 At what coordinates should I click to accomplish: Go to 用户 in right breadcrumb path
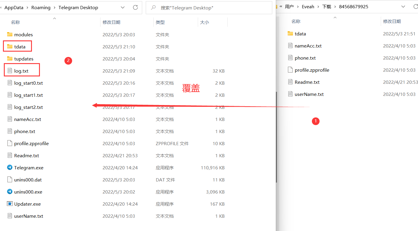click(x=289, y=6)
